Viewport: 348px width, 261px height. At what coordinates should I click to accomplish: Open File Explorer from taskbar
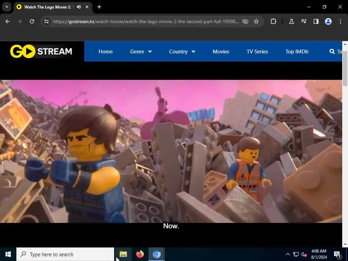click(x=123, y=254)
